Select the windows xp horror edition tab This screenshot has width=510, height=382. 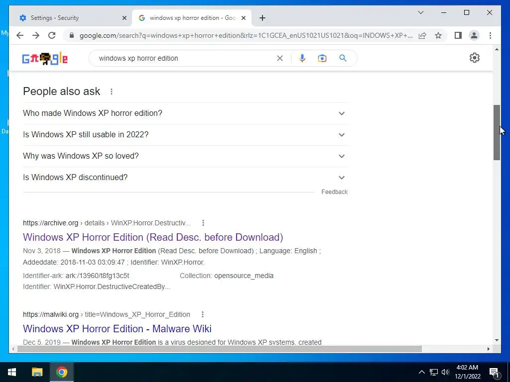[x=192, y=18]
